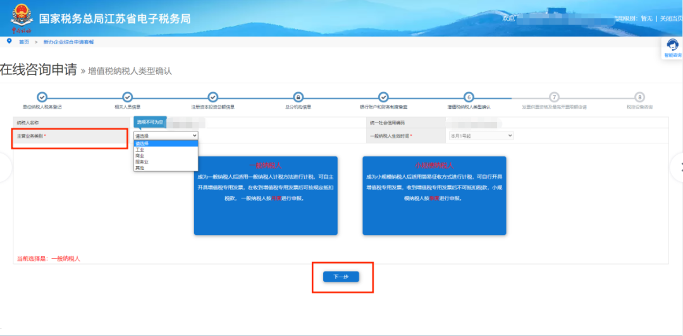Image resolution: width=683 pixels, height=336 pixels.
Task: Click step 1 单位纳税人税务登记 checkmark circle
Action: [42, 97]
